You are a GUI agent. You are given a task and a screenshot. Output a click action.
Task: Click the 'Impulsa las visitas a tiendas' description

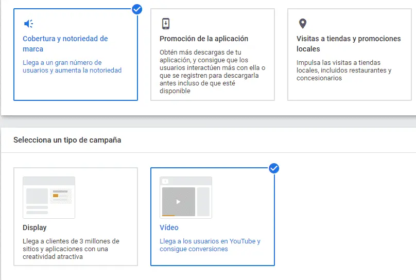344,71
